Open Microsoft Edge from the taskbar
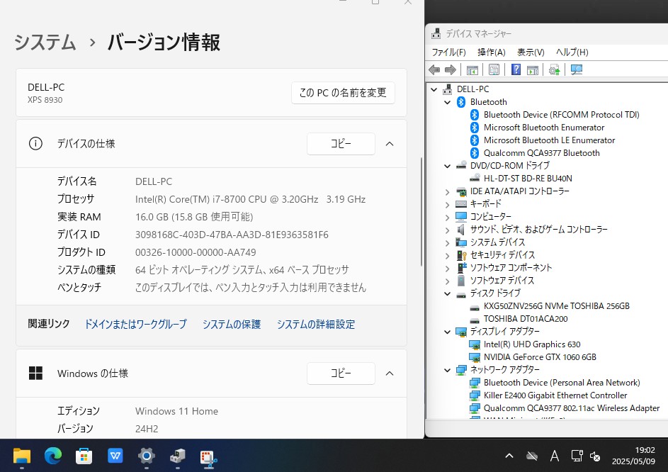The width and height of the screenshot is (668, 472). (53, 456)
